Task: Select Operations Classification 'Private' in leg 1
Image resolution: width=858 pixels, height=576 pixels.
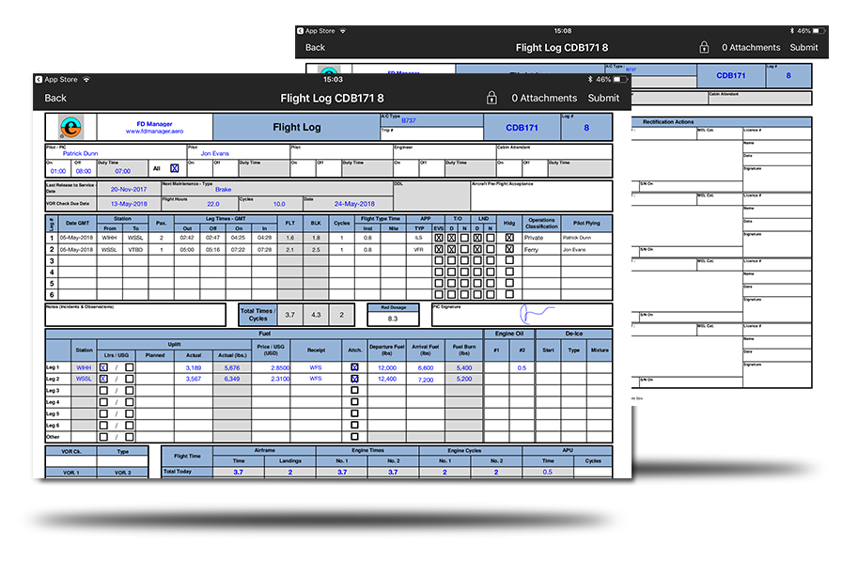Action: [541, 238]
